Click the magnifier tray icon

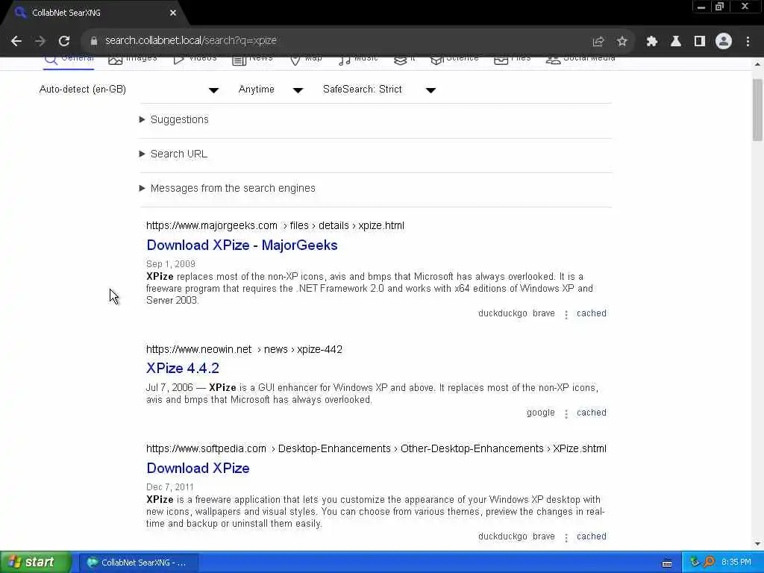click(x=709, y=563)
